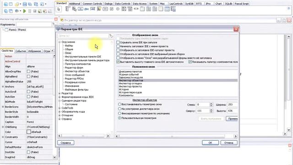Screen dimensions: 293x165
Task: Run the project with green arrow
Action: click(x=24, y=11)
